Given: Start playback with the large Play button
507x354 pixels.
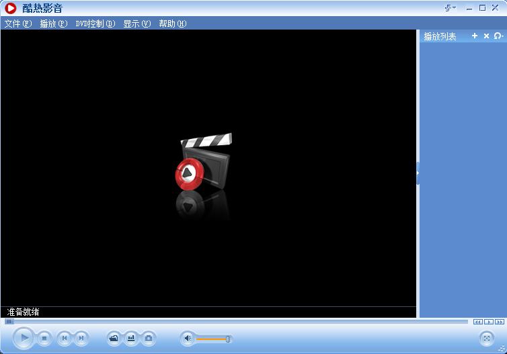Looking at the screenshot, I should click(x=24, y=338).
